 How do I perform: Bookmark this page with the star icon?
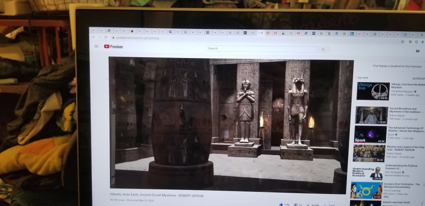click(x=402, y=41)
